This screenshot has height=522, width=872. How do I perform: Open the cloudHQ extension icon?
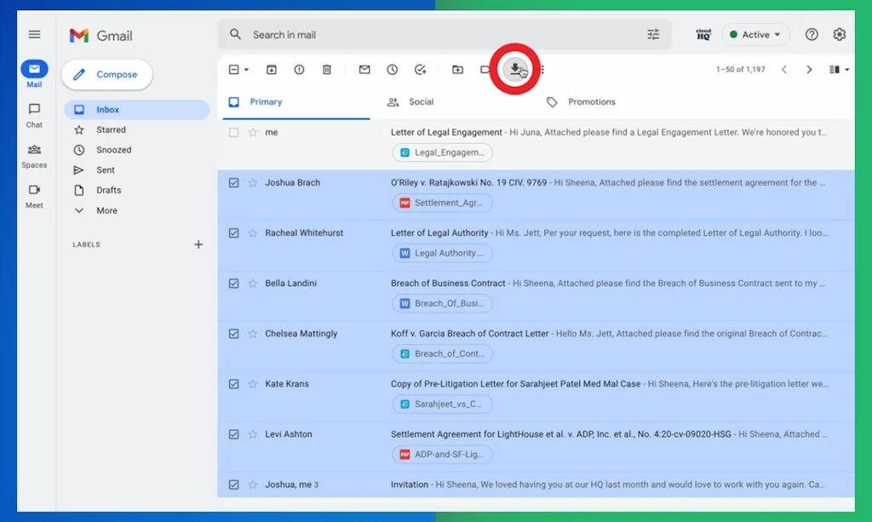point(703,35)
